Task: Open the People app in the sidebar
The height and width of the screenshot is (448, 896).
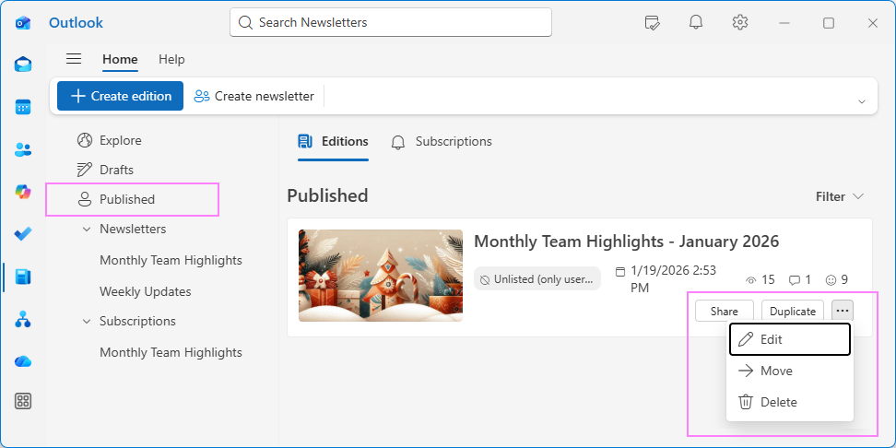Action: point(23,149)
